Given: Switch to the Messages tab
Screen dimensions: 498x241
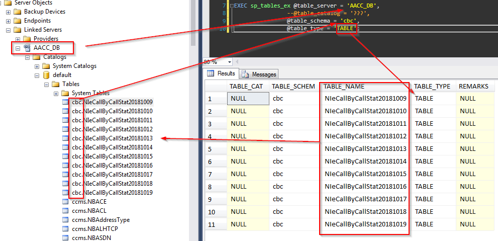Looking at the screenshot, I should (x=259, y=74).
